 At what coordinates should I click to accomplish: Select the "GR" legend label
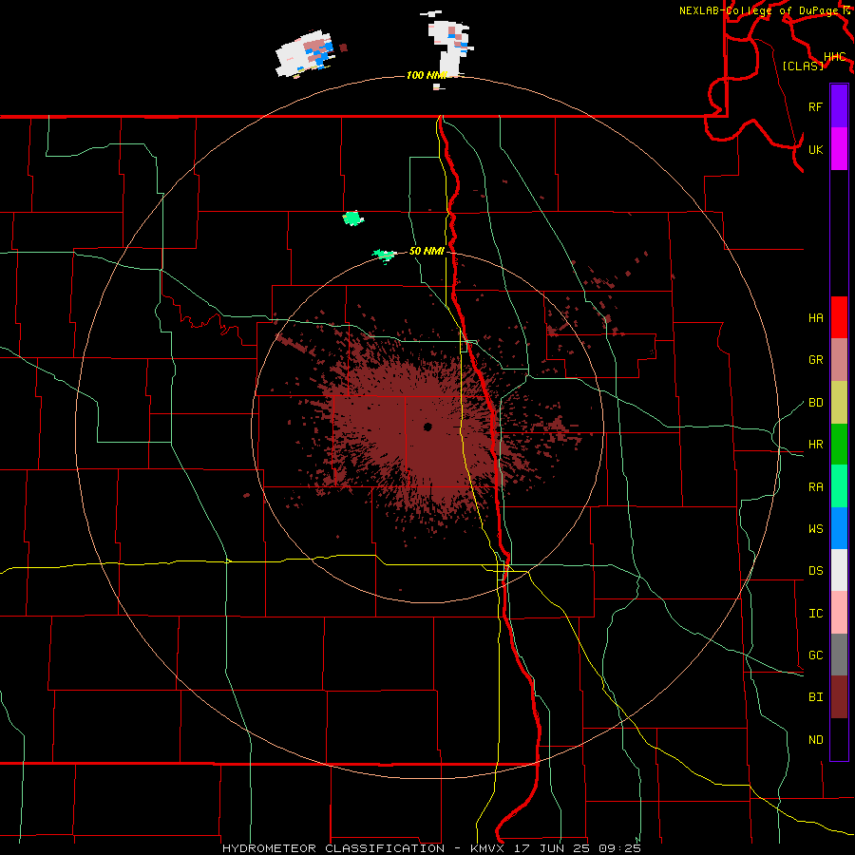[x=815, y=360]
